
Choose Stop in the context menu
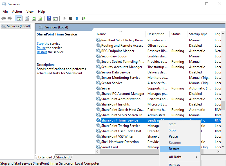pyautogui.click(x=180, y=130)
